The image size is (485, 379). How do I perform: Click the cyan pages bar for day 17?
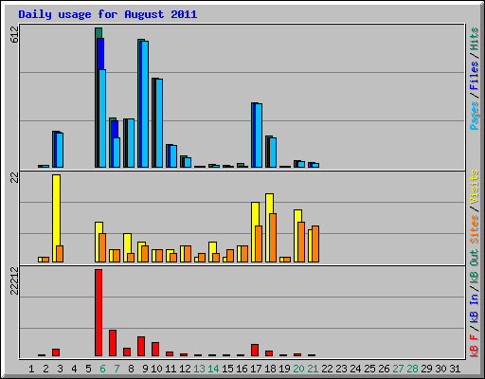pos(259,135)
